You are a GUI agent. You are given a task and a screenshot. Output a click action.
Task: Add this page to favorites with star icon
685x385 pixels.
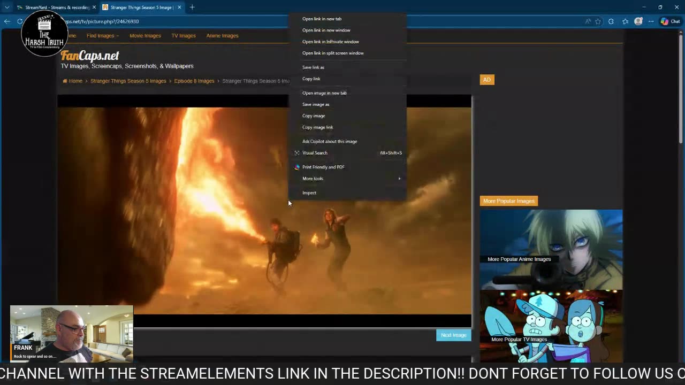[598, 21]
